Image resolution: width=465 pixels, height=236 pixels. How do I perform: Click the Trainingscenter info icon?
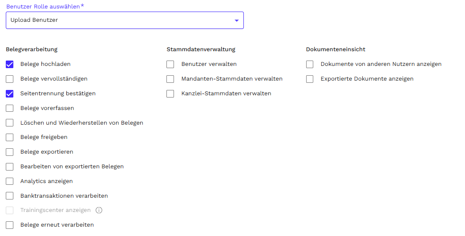99,210
